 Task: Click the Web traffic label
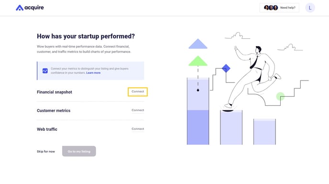[47, 129]
